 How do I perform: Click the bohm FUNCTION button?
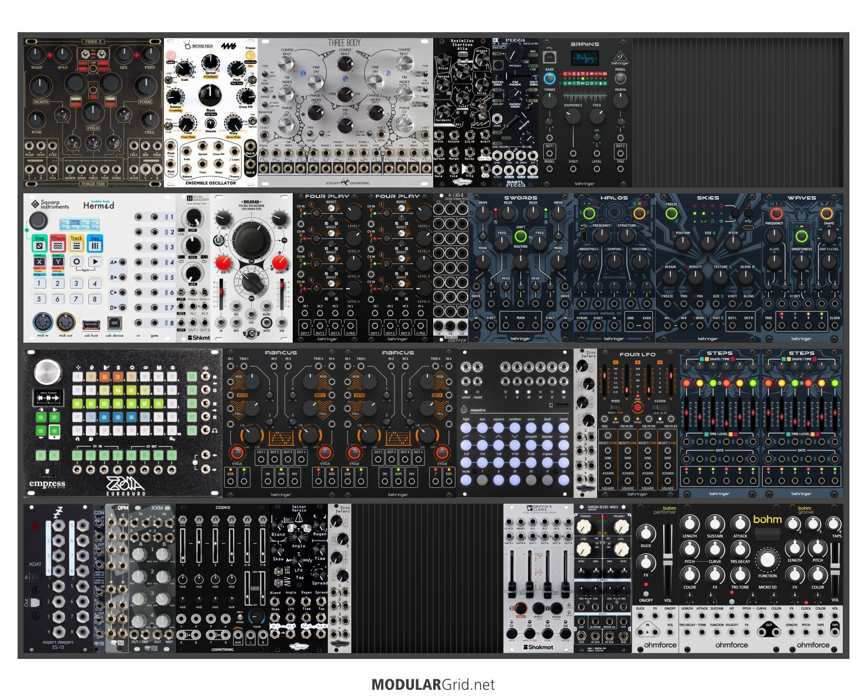click(x=767, y=560)
